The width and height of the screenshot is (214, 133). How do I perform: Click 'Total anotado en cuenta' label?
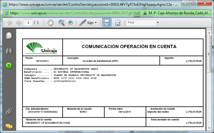click(x=165, y=120)
